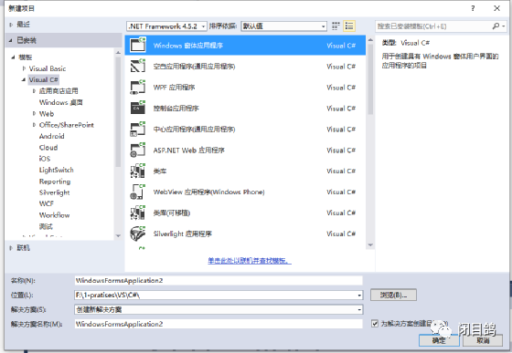This screenshot has width=512, height=353.
Task: Click the tree panel scrollbar down arrow
Action: click(x=118, y=235)
